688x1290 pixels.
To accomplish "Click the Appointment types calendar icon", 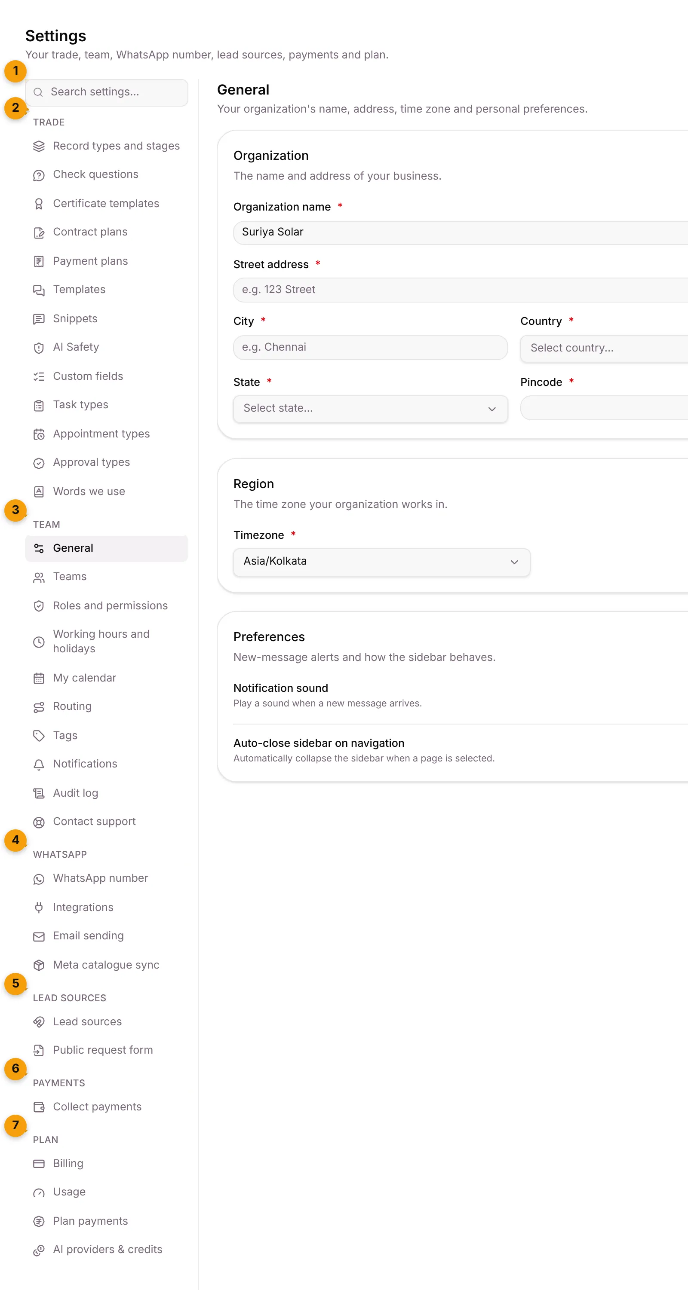I will (39, 434).
